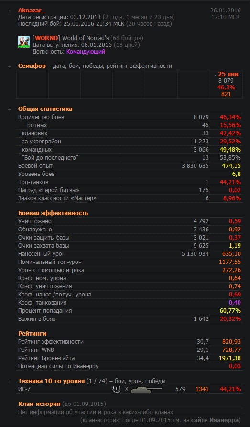Click the Процент попадания value 60,77%
The height and width of the screenshot is (427, 250).
[231, 311]
